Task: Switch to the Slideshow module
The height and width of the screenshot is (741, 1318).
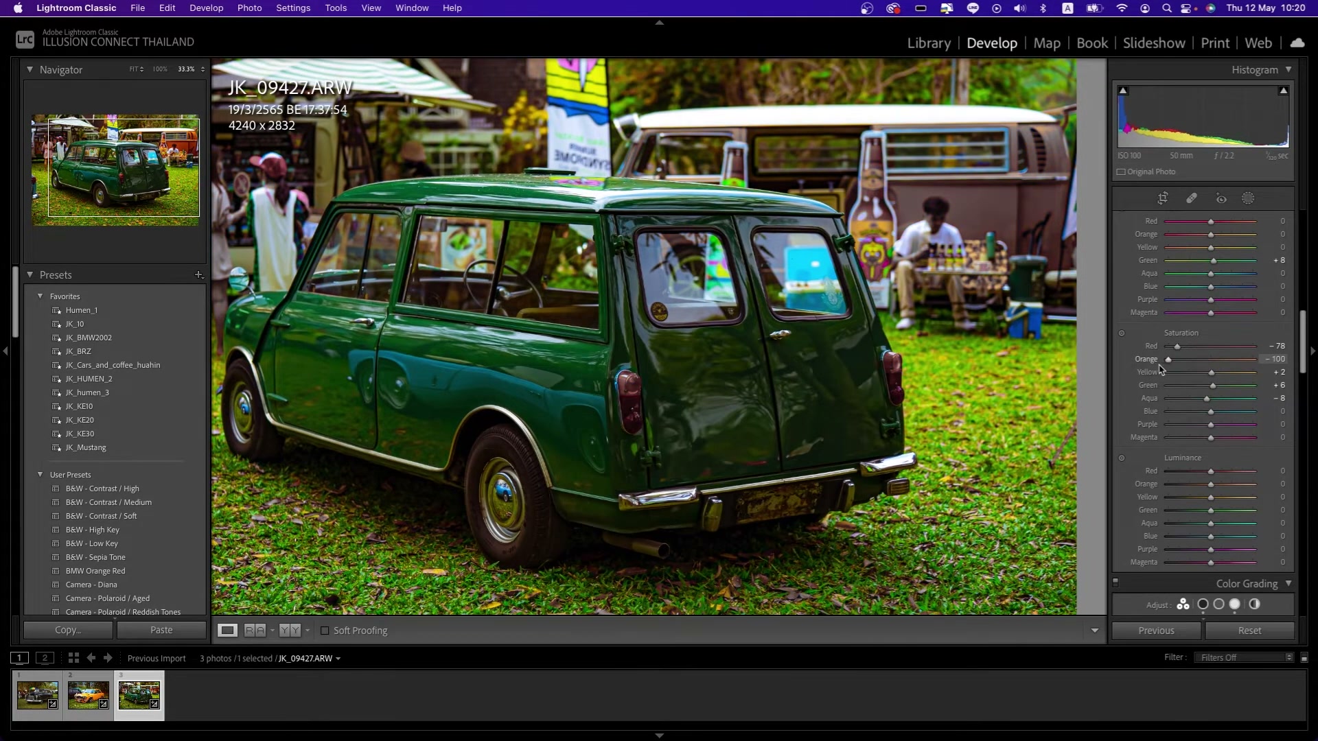Action: point(1154,43)
